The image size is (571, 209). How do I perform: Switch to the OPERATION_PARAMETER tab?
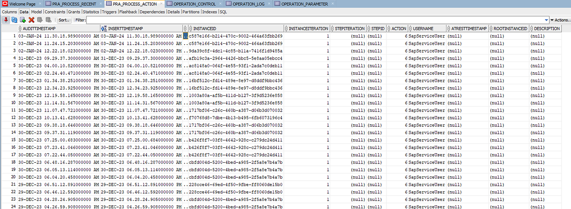click(x=304, y=4)
